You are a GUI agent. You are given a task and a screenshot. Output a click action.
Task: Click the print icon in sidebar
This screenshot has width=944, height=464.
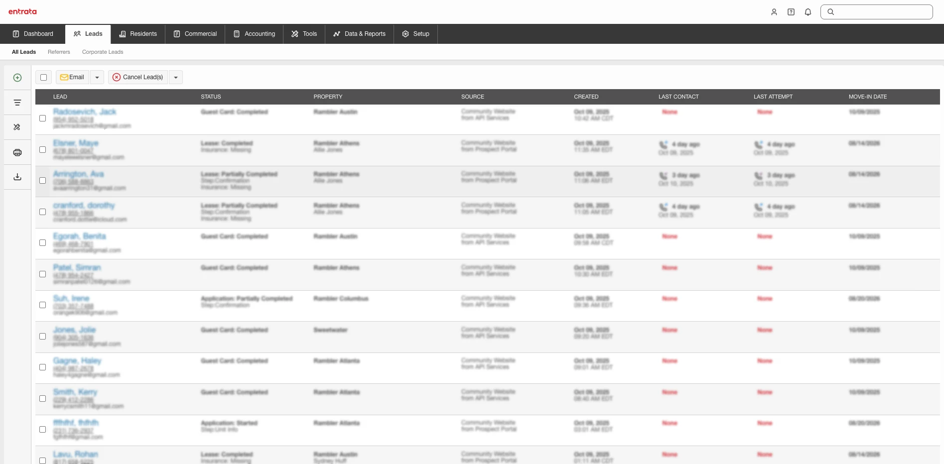17,152
